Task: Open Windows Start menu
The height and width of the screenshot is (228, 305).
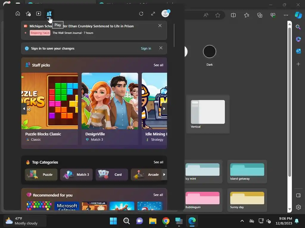Action: point(113,221)
